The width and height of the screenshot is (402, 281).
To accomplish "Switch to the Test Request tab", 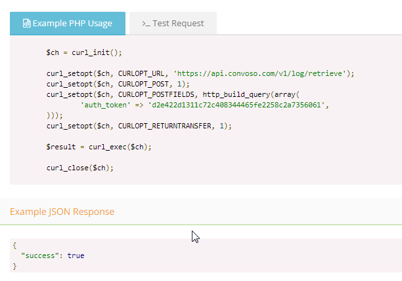I will (173, 24).
